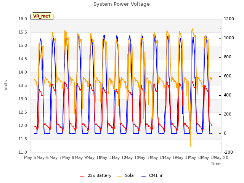Click the 1200 right axis tick label
Viewport: 244px width, 183px height.
[x=229, y=19]
